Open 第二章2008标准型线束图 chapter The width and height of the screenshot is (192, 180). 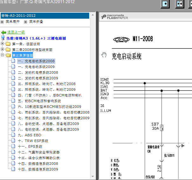click(32, 50)
